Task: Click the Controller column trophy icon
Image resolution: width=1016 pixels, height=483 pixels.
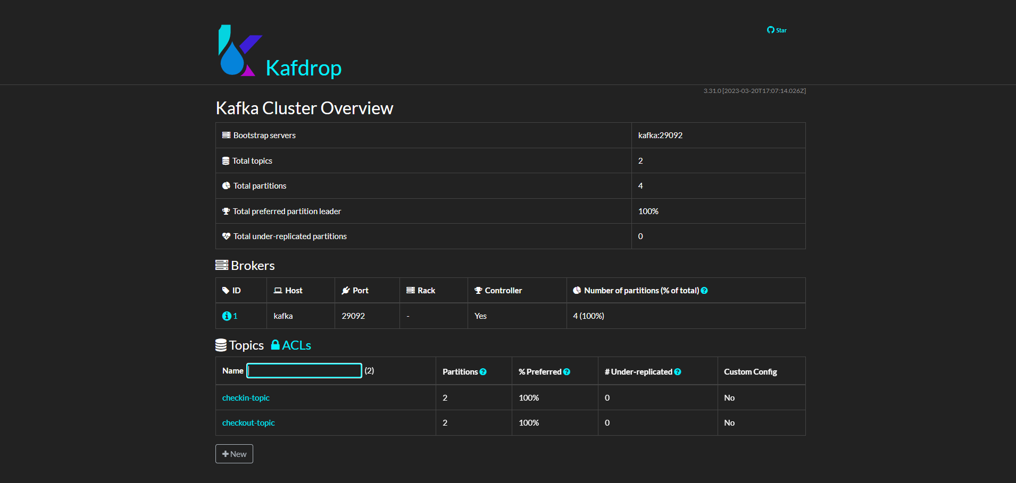Action: [478, 291]
